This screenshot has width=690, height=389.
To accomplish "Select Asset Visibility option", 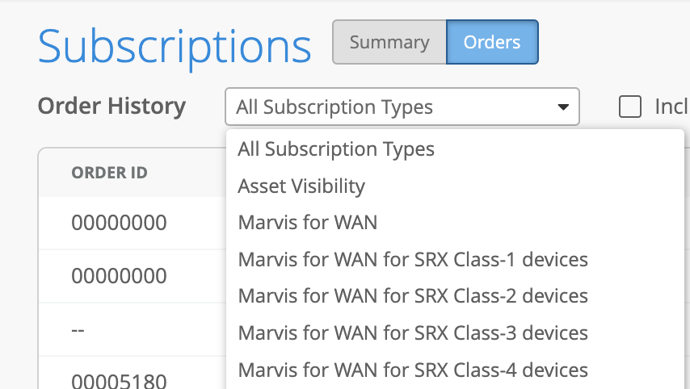I will pos(301,186).
